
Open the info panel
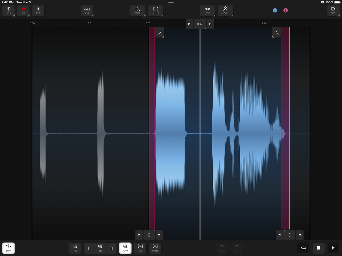[x=275, y=10]
